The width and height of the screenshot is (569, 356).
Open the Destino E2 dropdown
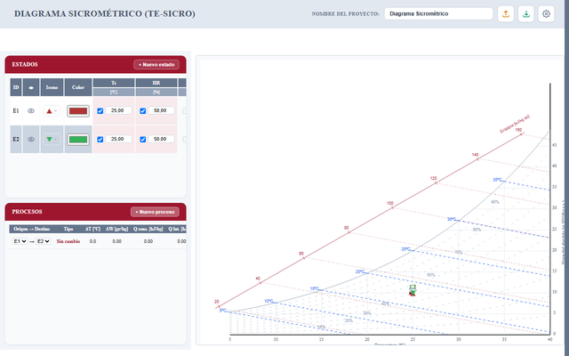coord(43,241)
